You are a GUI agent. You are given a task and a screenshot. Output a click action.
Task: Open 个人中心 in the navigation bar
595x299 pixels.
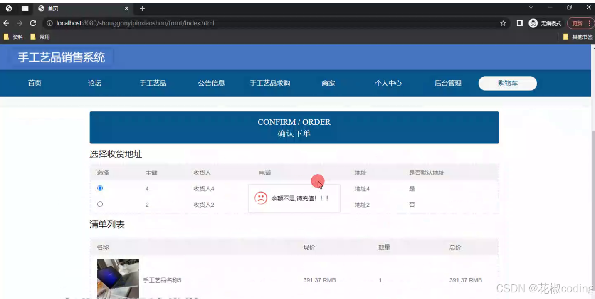388,83
